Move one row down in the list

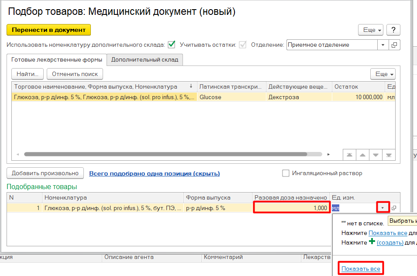[376, 155]
